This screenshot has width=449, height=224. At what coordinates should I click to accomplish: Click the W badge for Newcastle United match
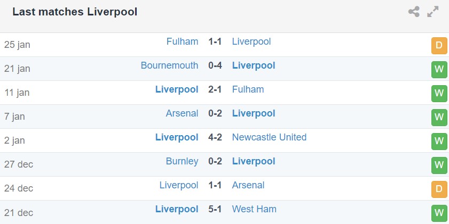click(x=439, y=142)
